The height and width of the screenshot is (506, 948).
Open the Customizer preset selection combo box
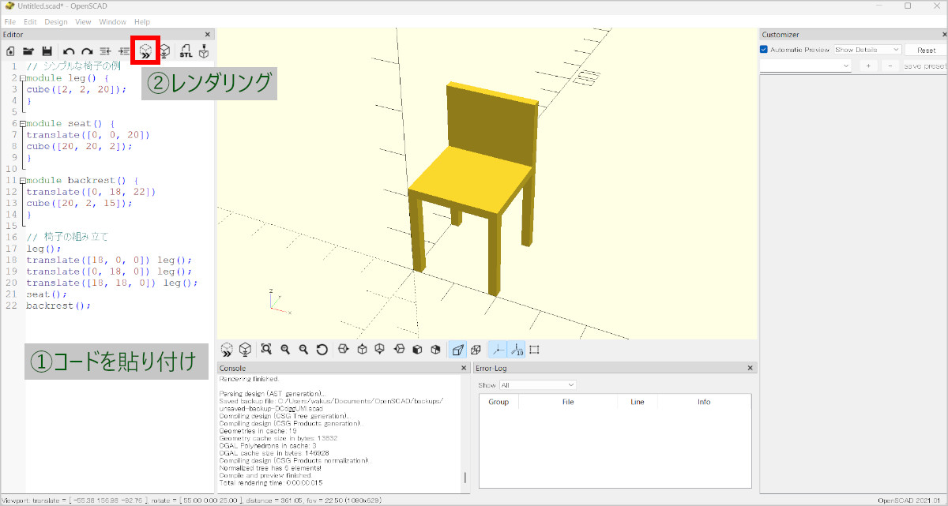coord(805,66)
